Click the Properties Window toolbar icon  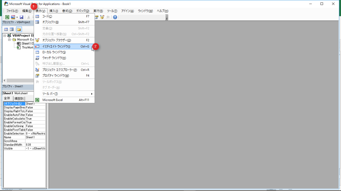click(96, 17)
